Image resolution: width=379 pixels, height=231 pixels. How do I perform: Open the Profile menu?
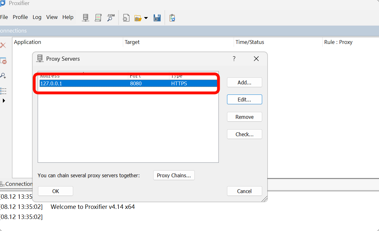tap(20, 17)
